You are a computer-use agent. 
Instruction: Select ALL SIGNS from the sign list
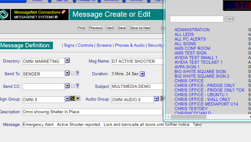coord(185,44)
